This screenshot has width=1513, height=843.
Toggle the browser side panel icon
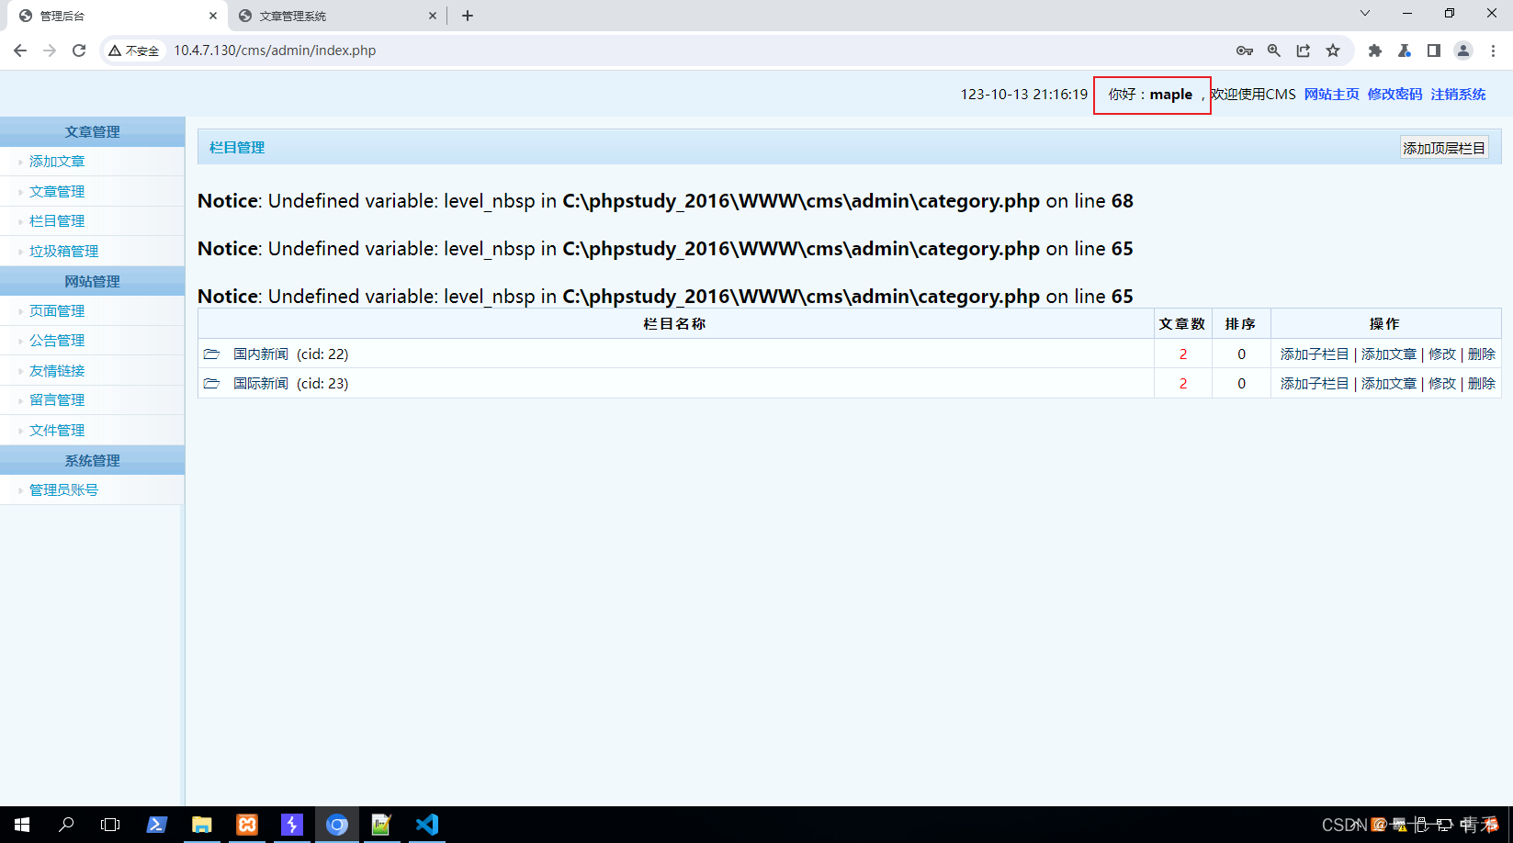click(1434, 51)
